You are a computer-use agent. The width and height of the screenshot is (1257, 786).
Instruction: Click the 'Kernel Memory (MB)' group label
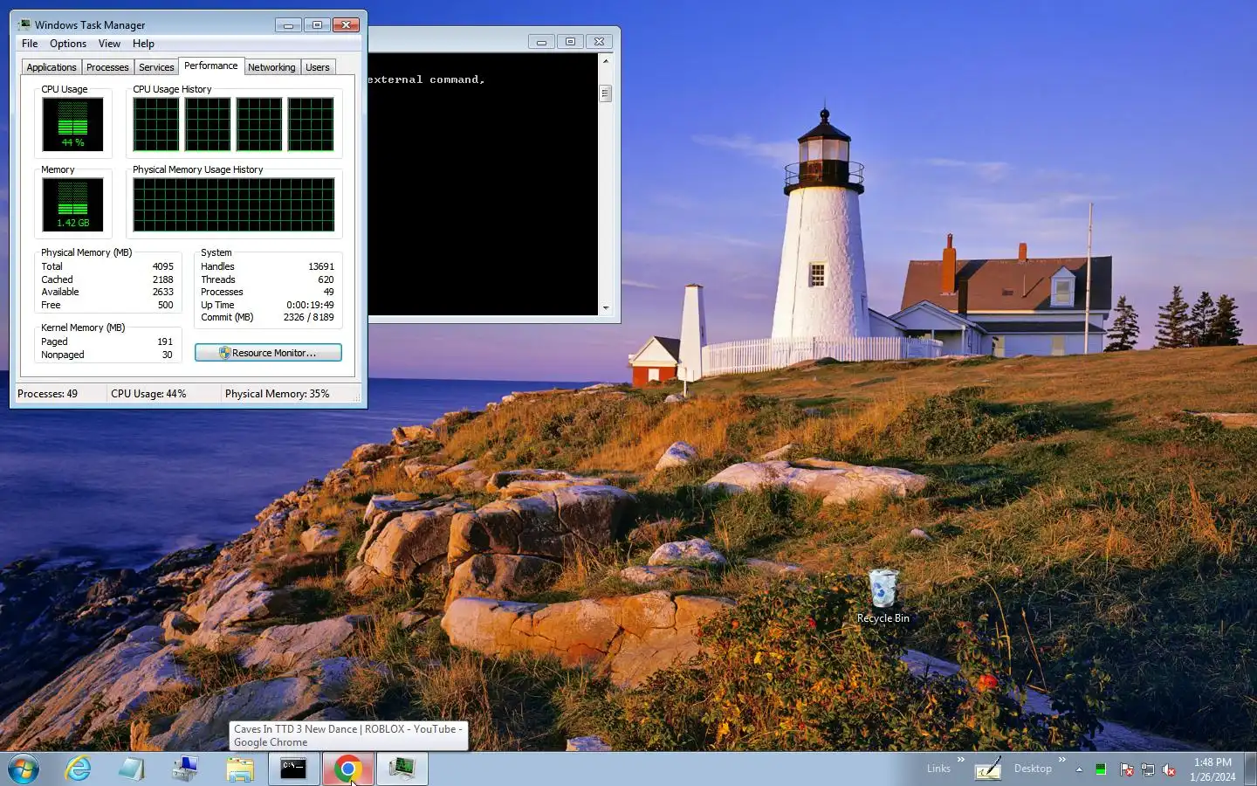coord(83,327)
